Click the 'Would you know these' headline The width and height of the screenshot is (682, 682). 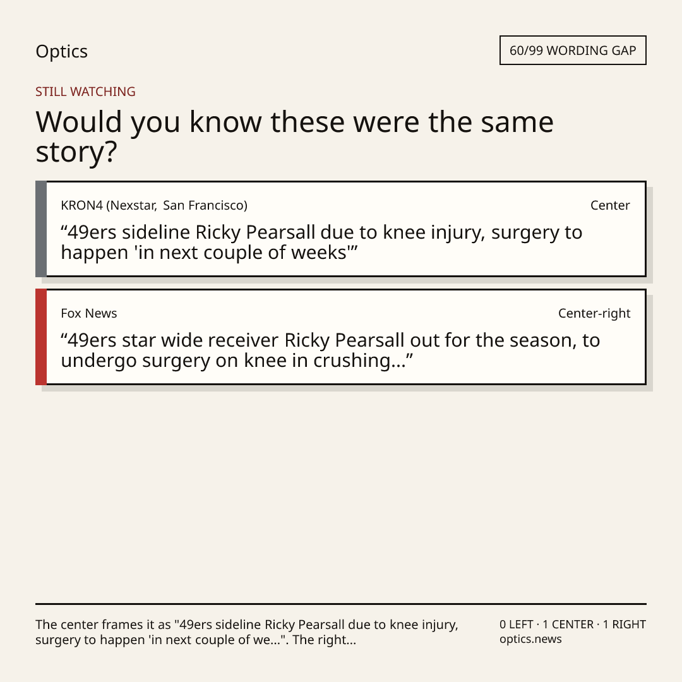[x=294, y=137]
